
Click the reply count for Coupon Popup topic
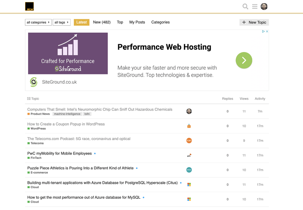[227, 126]
